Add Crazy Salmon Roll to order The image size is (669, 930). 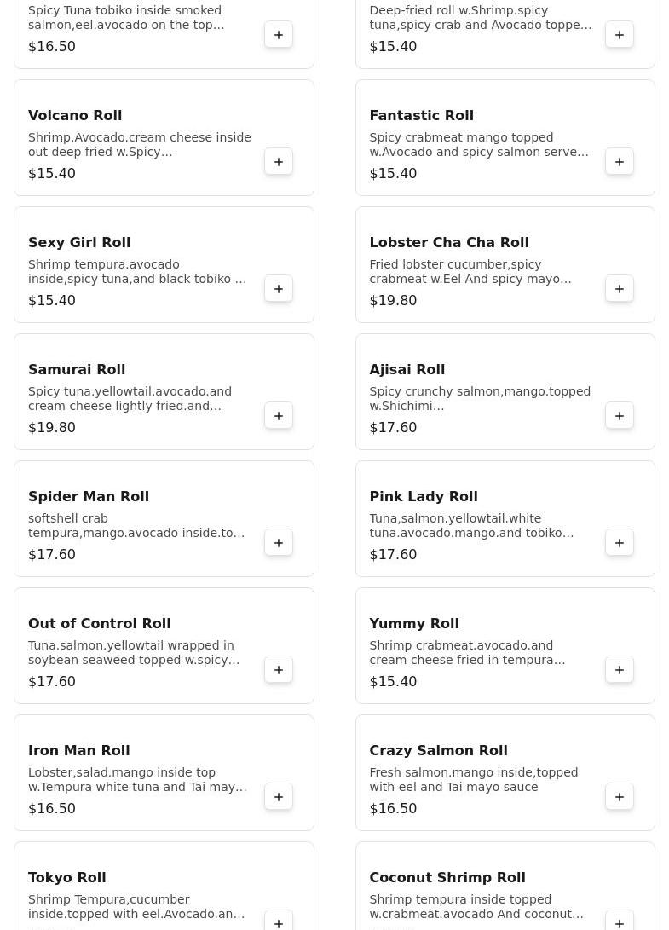(x=620, y=797)
